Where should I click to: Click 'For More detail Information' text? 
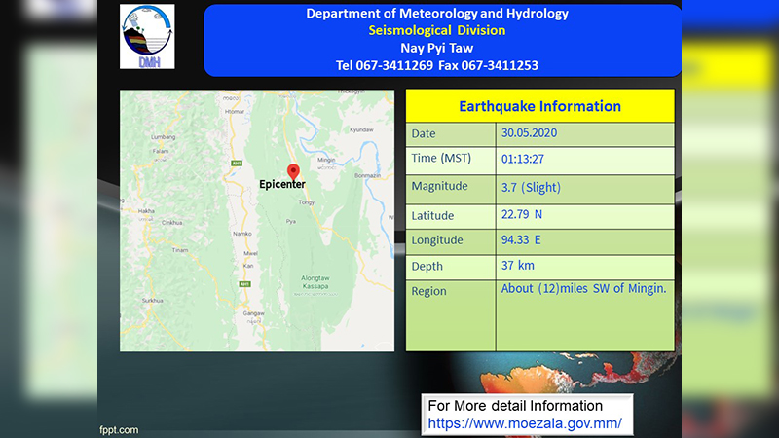tap(515, 406)
